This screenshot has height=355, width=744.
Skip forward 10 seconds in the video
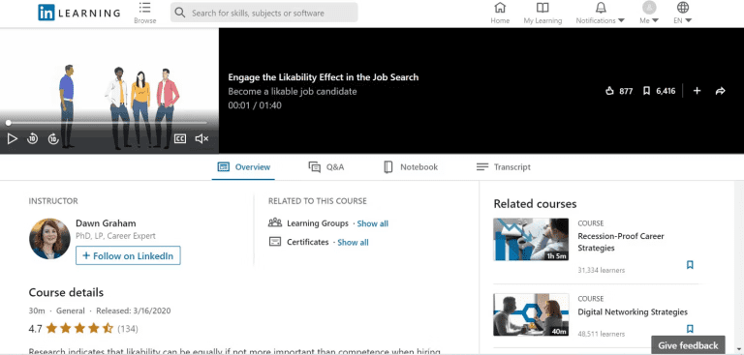coord(53,139)
